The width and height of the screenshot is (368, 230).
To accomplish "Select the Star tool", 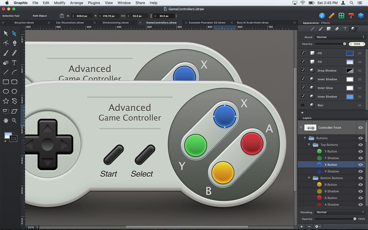I will pos(6,101).
